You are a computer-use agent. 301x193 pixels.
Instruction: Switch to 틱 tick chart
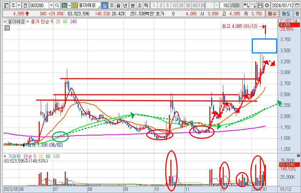[146, 5]
